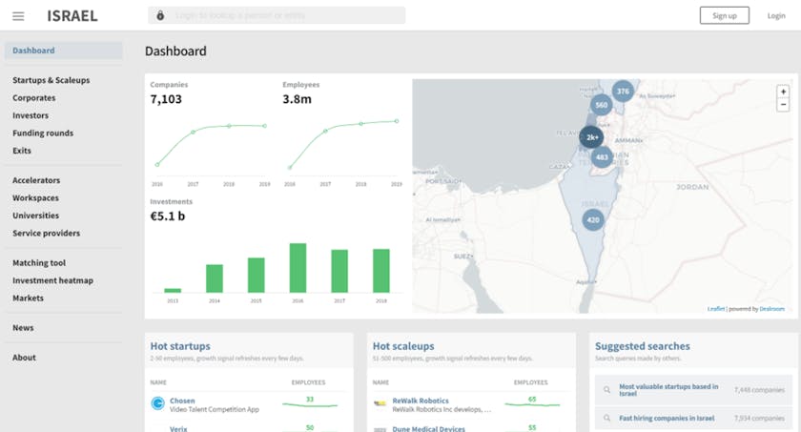Open Startups & Scaleups in sidebar
Image resolution: width=801 pixels, height=432 pixels.
(51, 80)
